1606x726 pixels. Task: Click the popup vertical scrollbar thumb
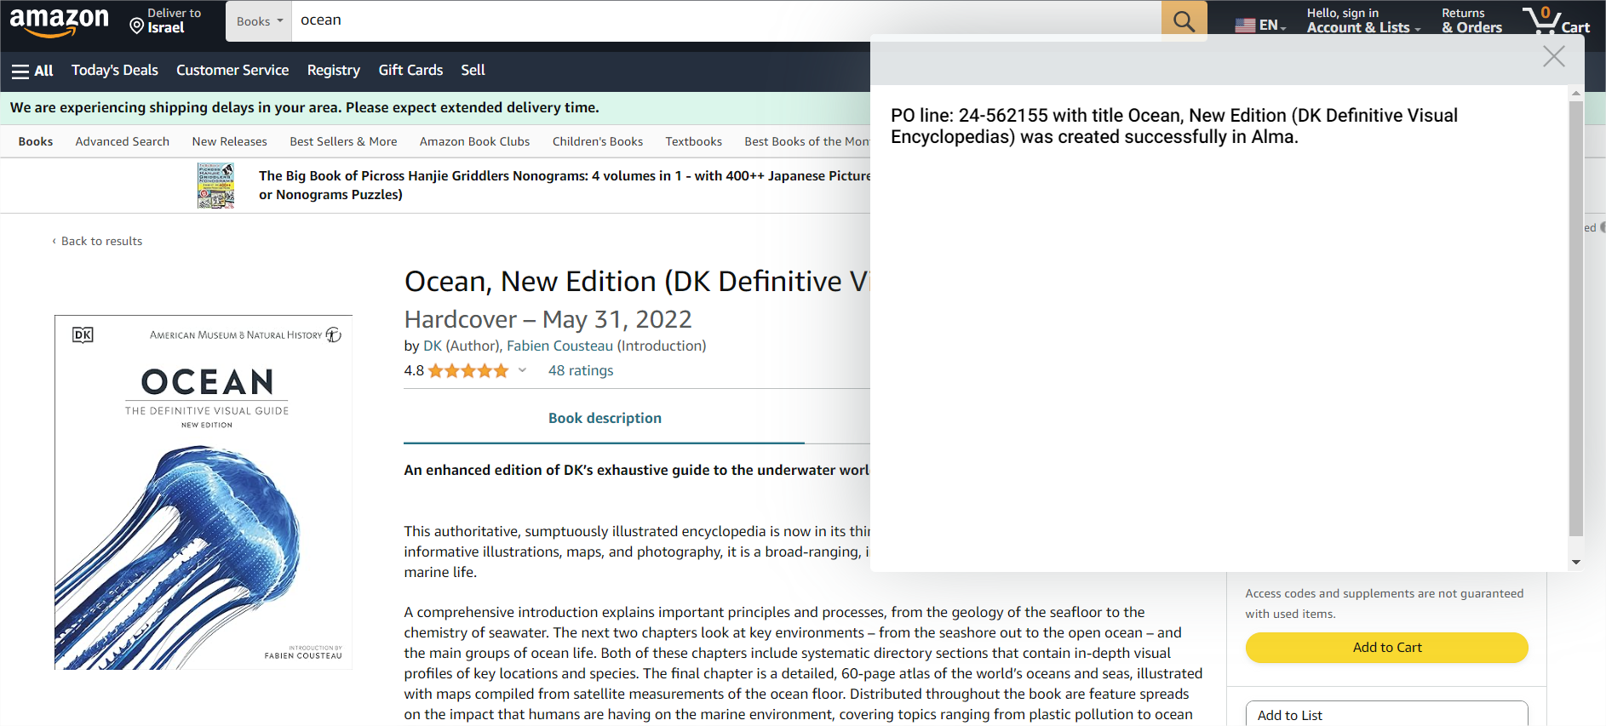[1576, 319]
